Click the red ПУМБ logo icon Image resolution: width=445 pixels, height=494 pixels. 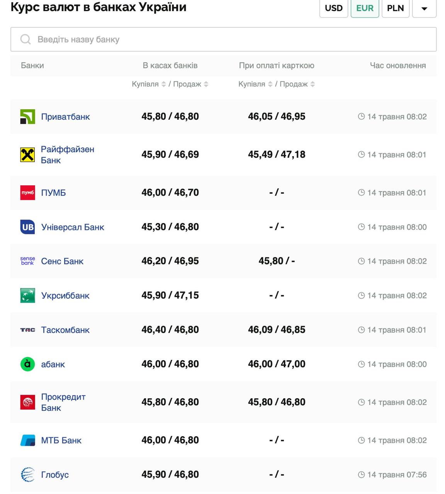click(27, 193)
